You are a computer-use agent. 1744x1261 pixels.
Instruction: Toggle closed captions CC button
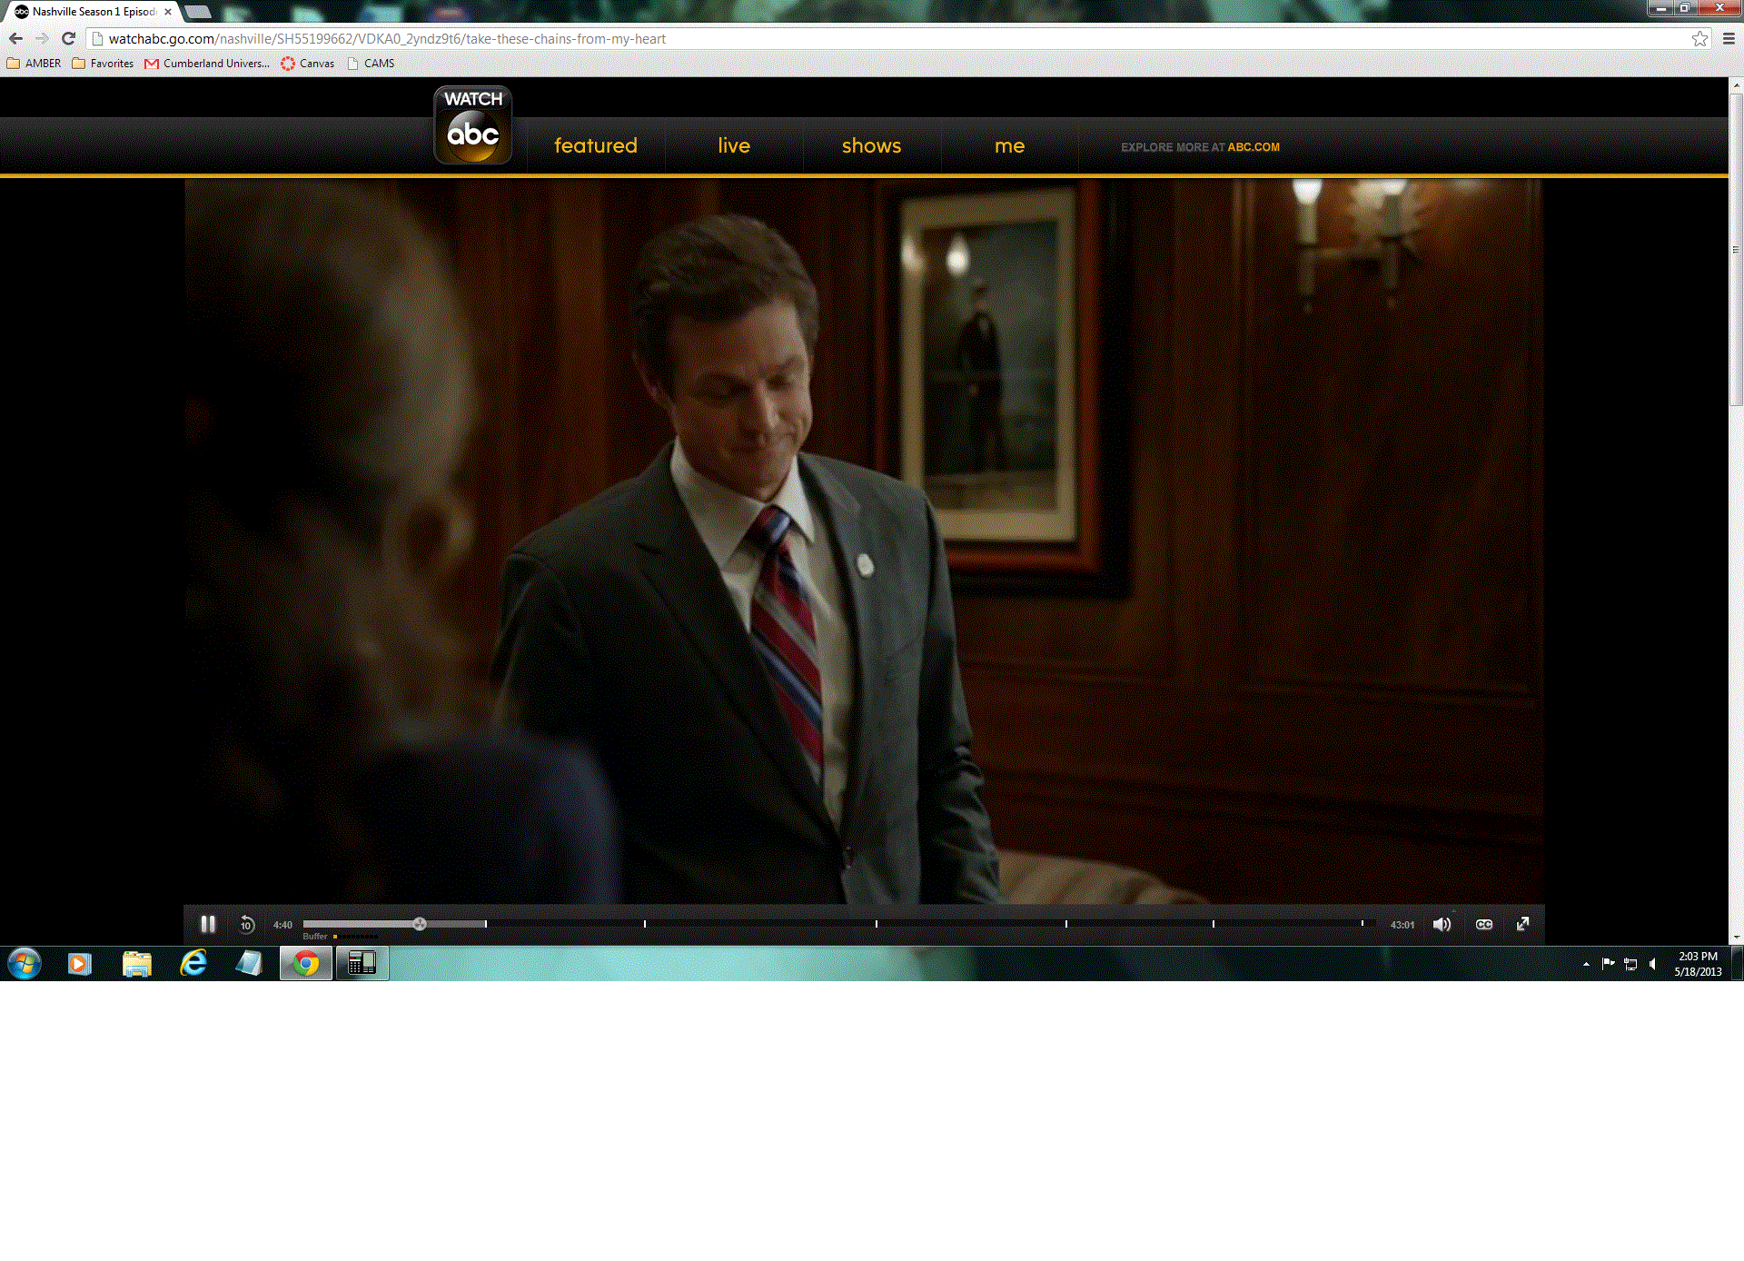pyautogui.click(x=1484, y=924)
